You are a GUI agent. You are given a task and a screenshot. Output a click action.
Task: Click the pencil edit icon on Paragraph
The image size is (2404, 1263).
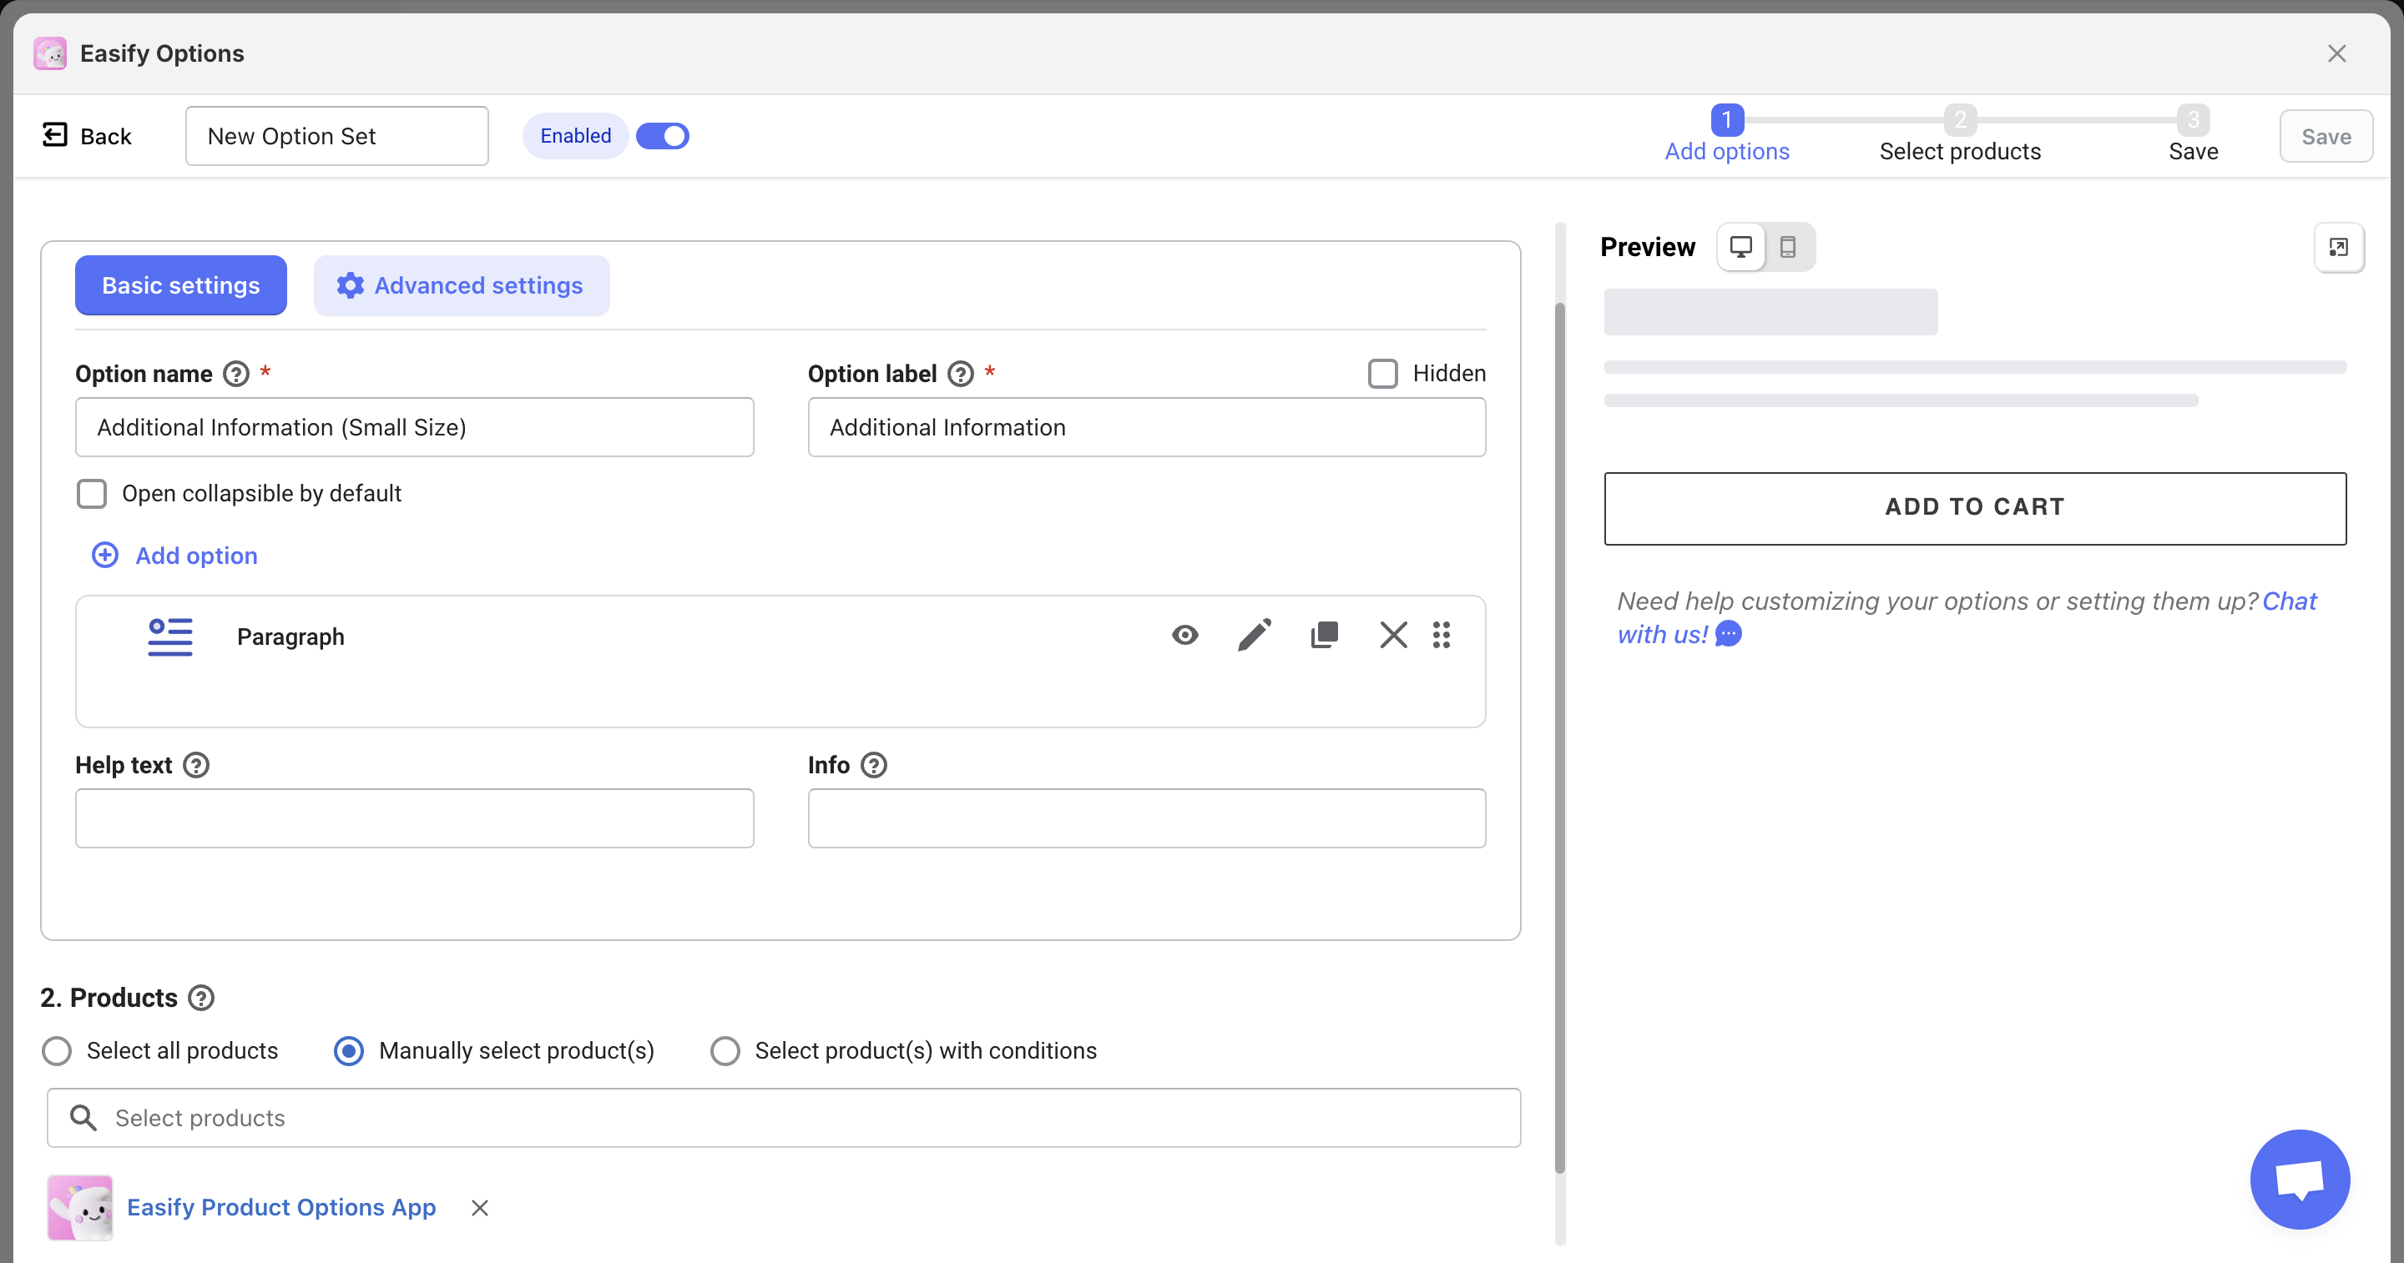[1255, 635]
